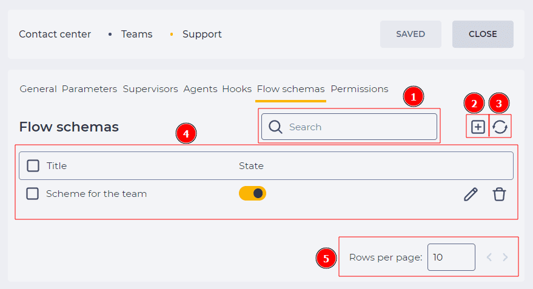The width and height of the screenshot is (533, 289).
Task: Click the State column header
Action: (251, 166)
